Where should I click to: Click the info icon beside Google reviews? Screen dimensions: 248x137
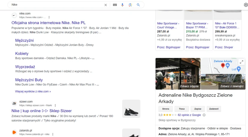pos(204,115)
